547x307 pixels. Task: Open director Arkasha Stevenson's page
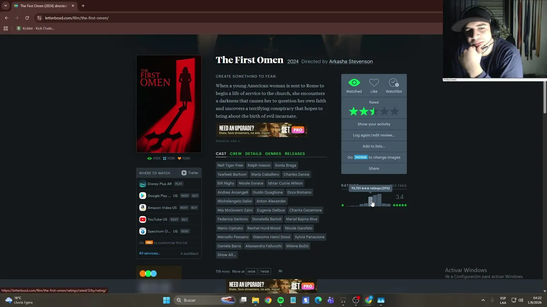tap(351, 61)
